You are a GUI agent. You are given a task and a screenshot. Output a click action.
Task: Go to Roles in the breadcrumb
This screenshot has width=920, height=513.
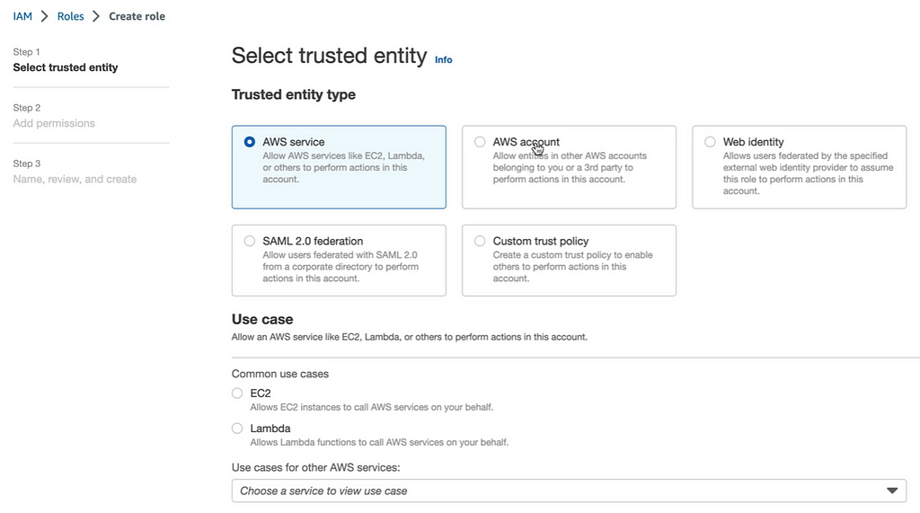point(70,16)
